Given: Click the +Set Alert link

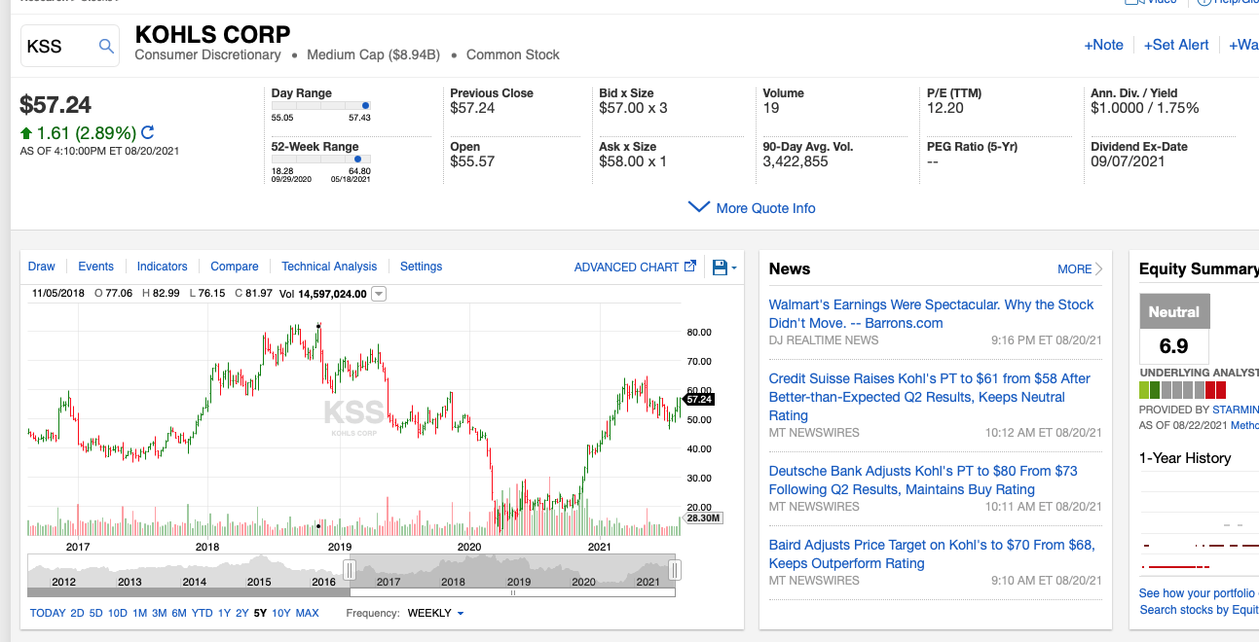Looking at the screenshot, I should coord(1176,45).
